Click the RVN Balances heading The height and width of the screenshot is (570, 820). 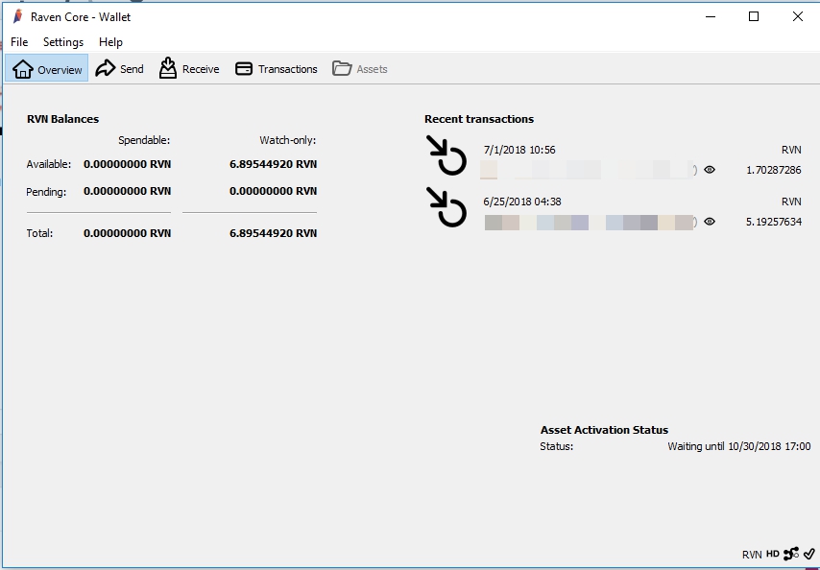click(x=62, y=119)
